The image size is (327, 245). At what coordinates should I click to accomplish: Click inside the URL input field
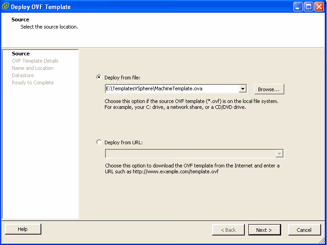(x=190, y=154)
